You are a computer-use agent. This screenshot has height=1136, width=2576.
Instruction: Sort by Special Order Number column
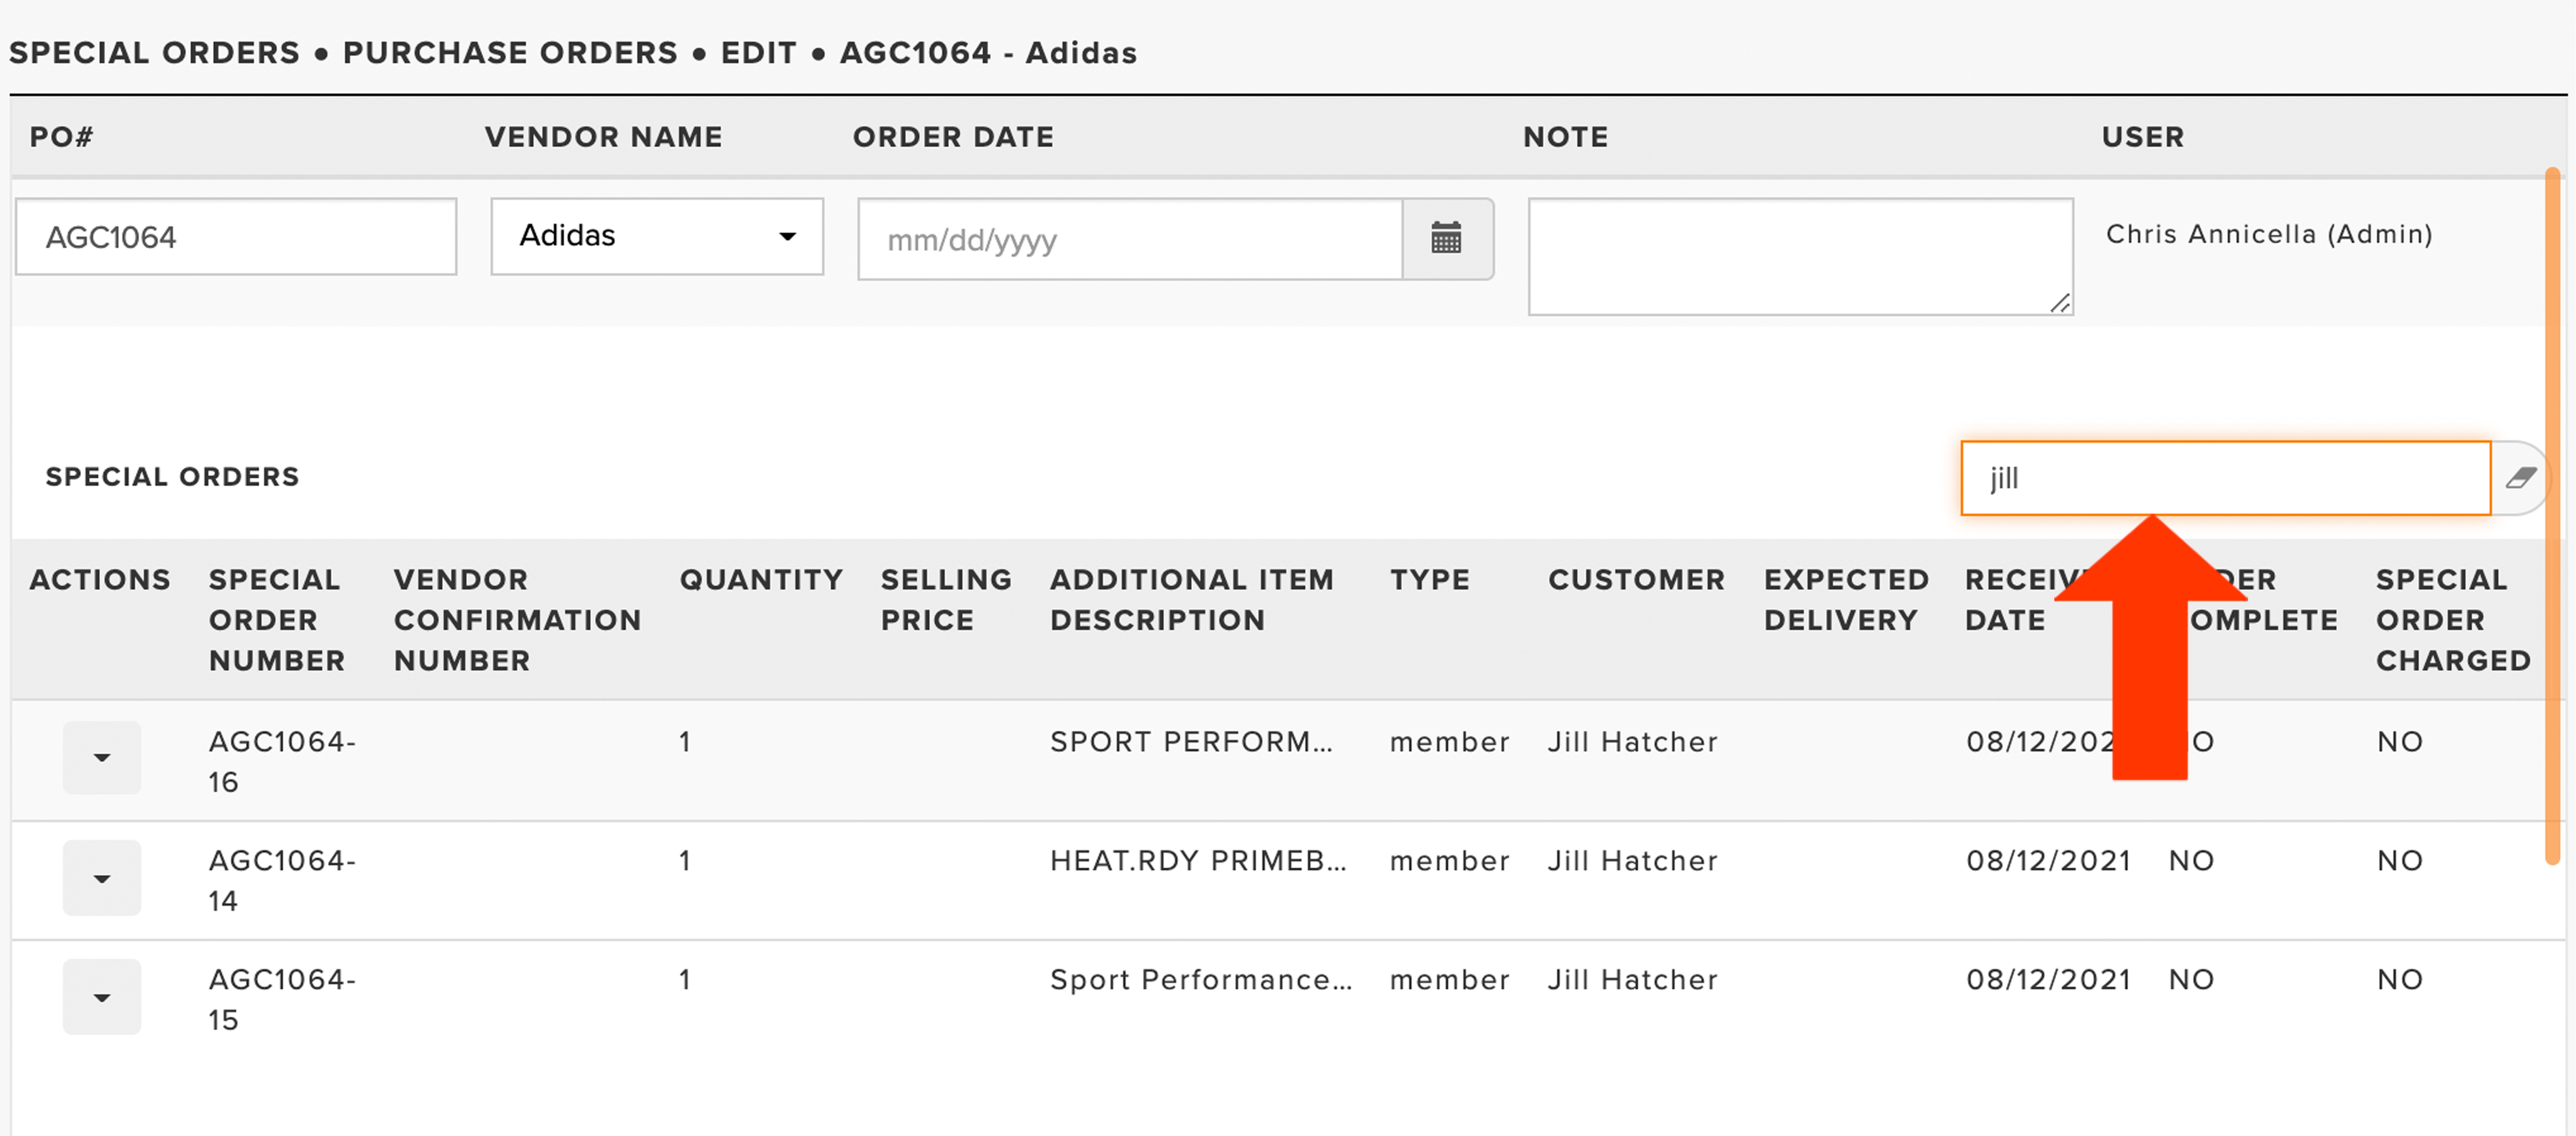click(x=276, y=620)
